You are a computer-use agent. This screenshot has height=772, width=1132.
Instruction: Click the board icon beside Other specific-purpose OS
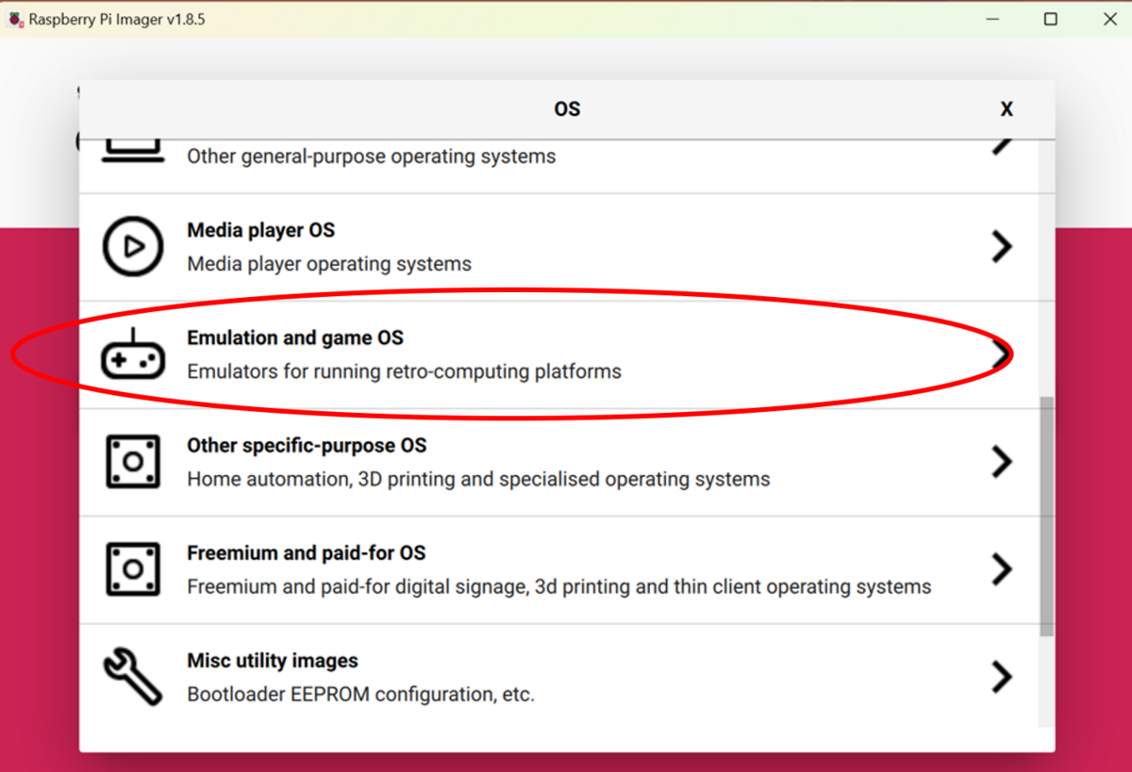[133, 462]
